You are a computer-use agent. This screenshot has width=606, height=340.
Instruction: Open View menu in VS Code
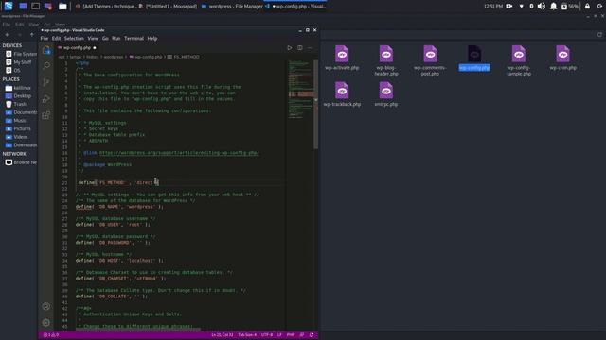[93, 39]
